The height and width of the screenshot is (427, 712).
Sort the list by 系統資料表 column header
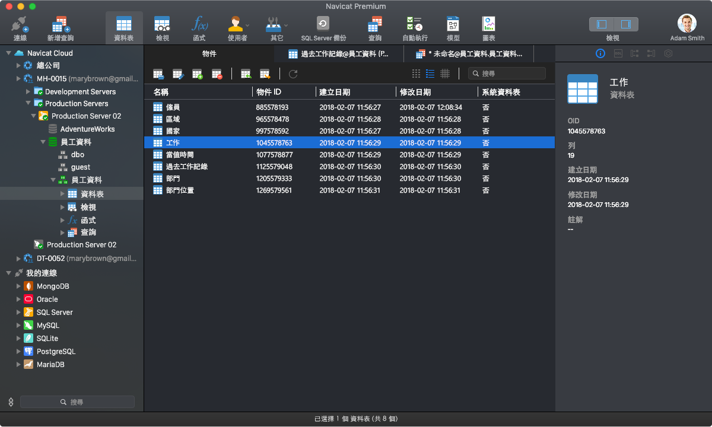pyautogui.click(x=516, y=92)
